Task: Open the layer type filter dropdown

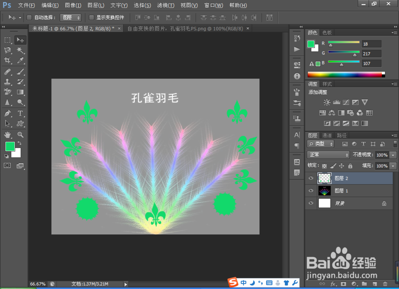Action: coord(321,144)
